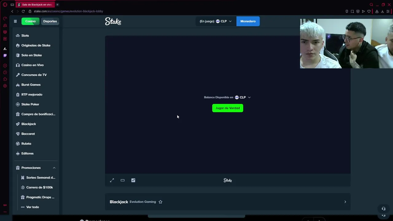The width and height of the screenshot is (393, 221).
Task: Open browser profile account icon
Action: (x=377, y=11)
